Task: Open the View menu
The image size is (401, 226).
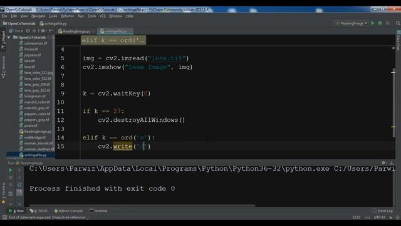Action: click(24, 16)
